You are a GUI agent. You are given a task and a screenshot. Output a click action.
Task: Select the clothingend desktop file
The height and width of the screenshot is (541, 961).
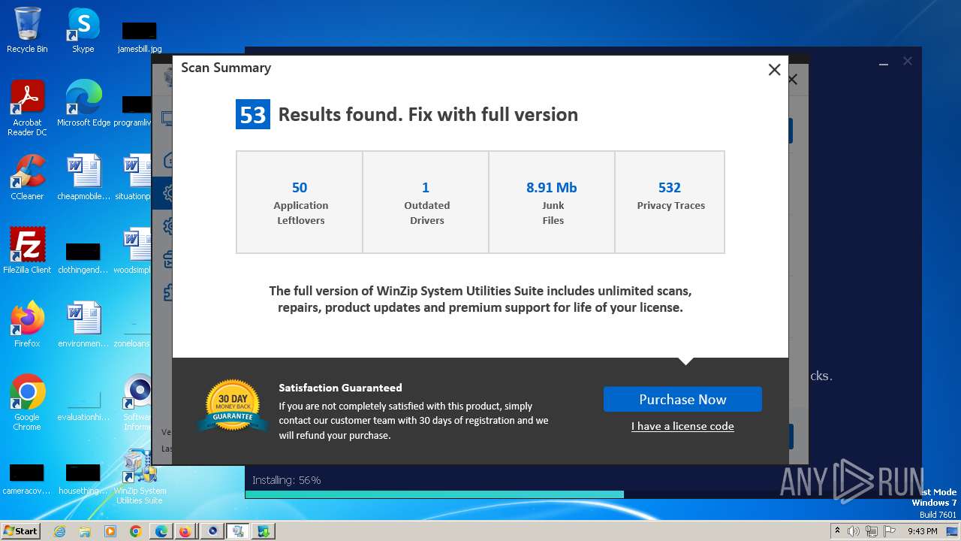click(x=83, y=258)
